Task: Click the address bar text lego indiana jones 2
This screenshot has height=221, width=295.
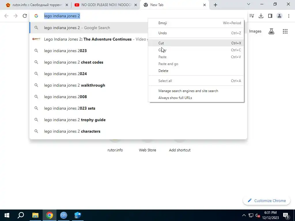Action: click(62, 16)
